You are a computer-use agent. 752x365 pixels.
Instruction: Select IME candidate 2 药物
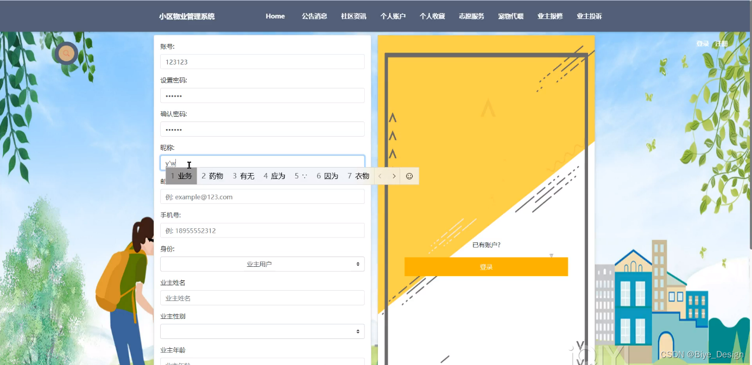pyautogui.click(x=212, y=176)
